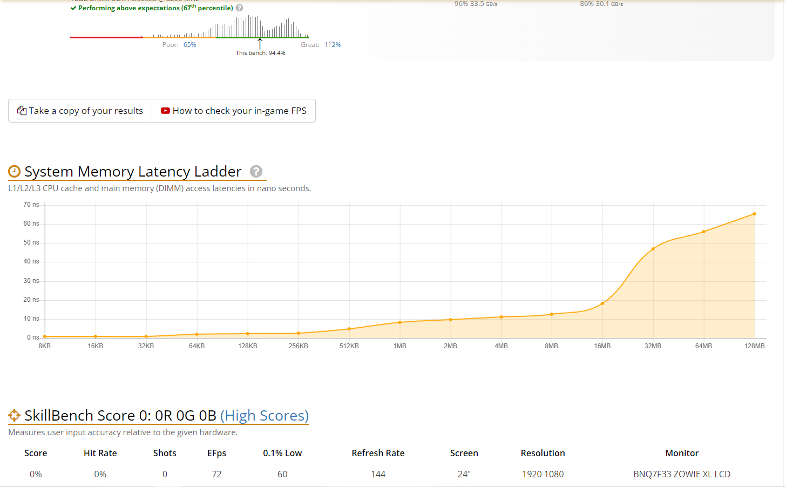Open the help icon beside Latency Ladder heading
This screenshot has height=487, width=786.
pos(256,171)
